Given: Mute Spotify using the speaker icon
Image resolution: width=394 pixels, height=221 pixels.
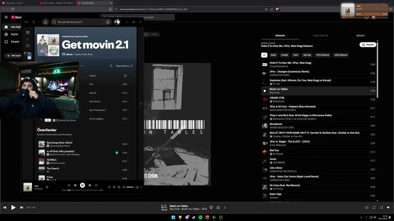Looking at the screenshot, I should point(124,187).
